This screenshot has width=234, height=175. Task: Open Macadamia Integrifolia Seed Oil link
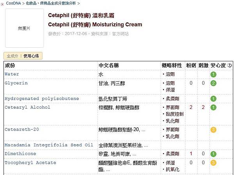tap(49, 145)
